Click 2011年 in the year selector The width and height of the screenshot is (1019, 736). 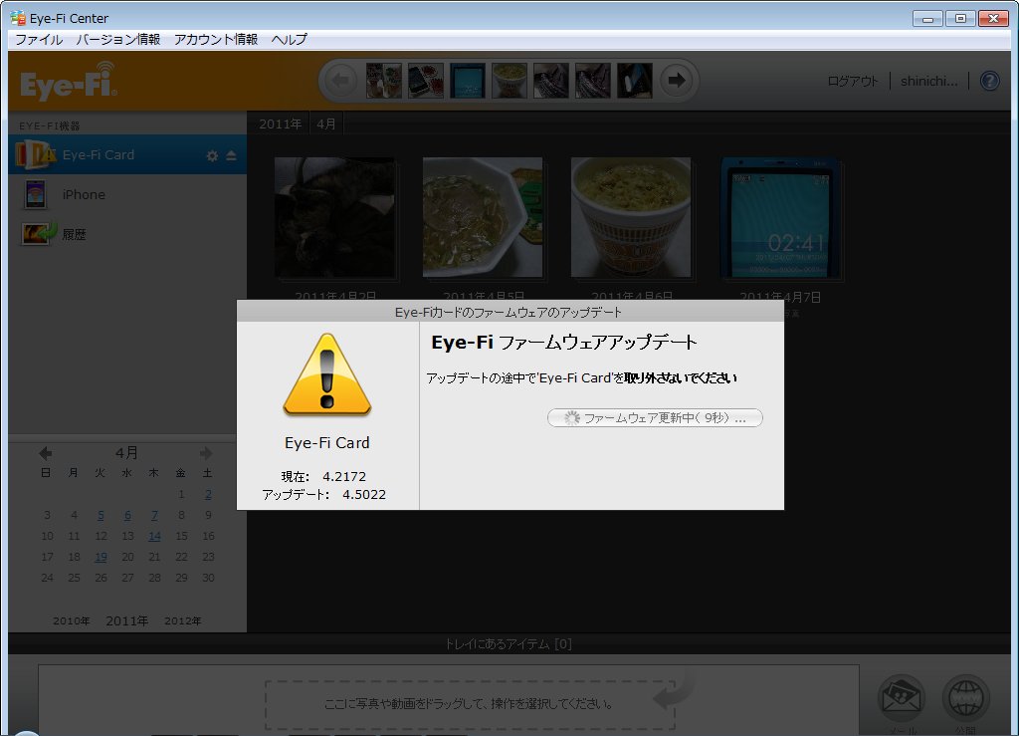click(x=126, y=620)
